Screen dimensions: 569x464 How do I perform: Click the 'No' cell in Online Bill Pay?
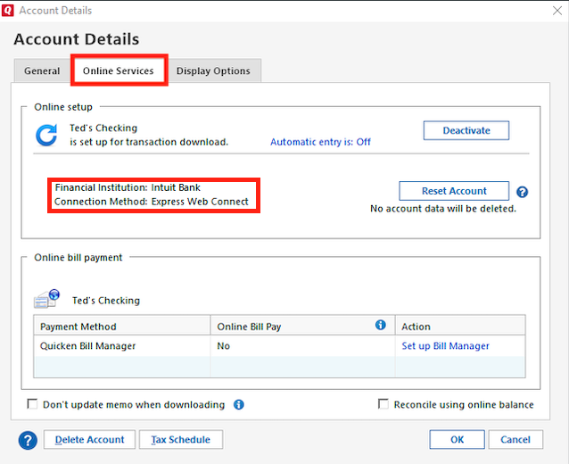pos(302,346)
